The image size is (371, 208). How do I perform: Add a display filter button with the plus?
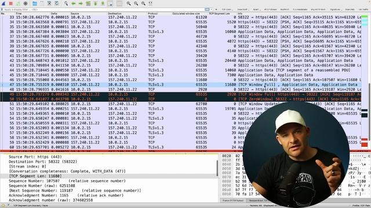[x=216, y=9]
